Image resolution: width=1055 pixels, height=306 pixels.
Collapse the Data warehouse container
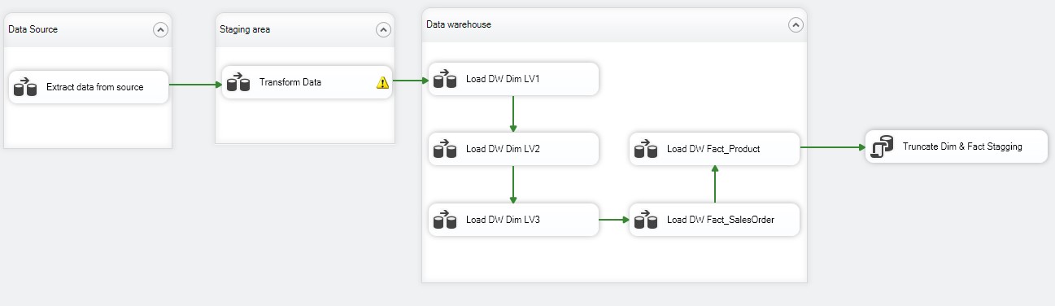click(x=796, y=24)
